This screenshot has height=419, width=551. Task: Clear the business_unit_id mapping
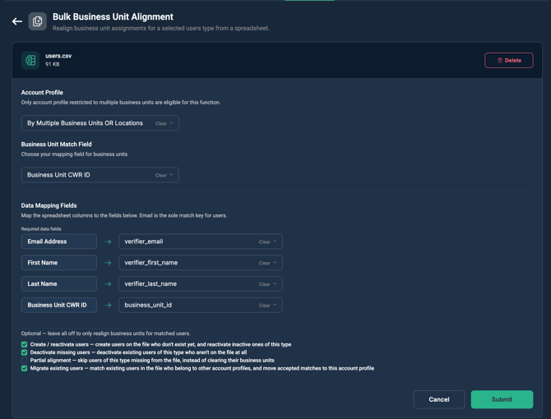click(264, 306)
